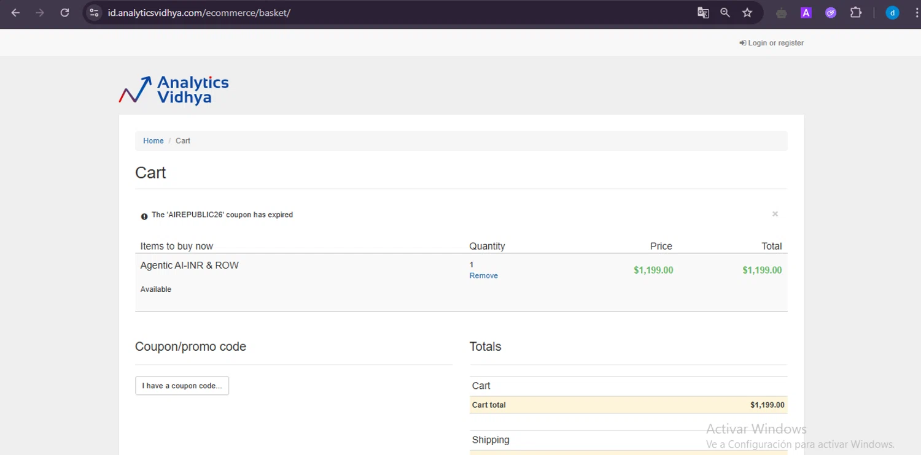Open the Home breadcrumb link

[153, 141]
